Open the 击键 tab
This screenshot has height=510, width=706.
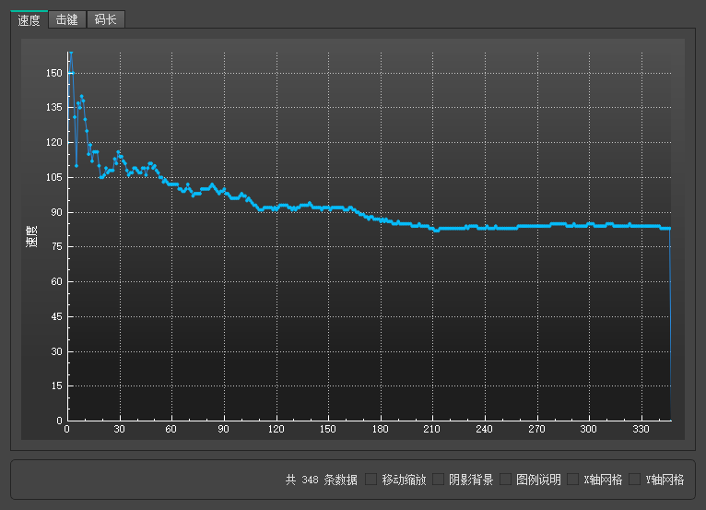pos(66,19)
